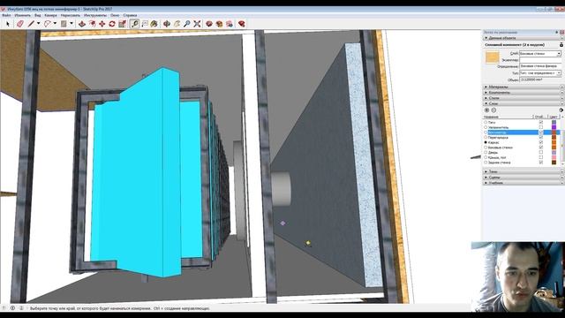The image size is (565, 318).
Task: Open the Line tool dropdown arrow
Action: click(39, 24)
